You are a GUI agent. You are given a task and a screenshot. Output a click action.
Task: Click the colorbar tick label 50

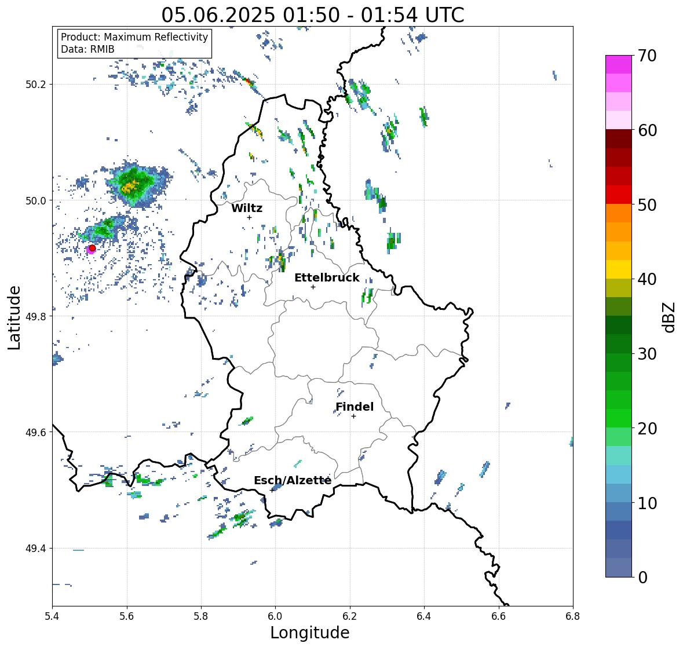coord(647,204)
